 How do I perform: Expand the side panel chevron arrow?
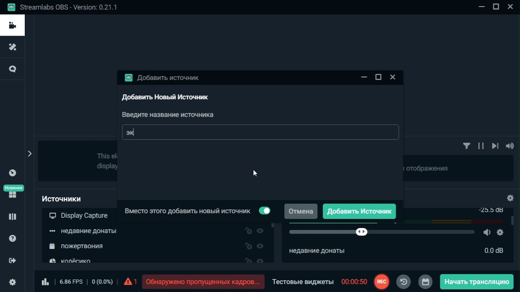point(30,154)
